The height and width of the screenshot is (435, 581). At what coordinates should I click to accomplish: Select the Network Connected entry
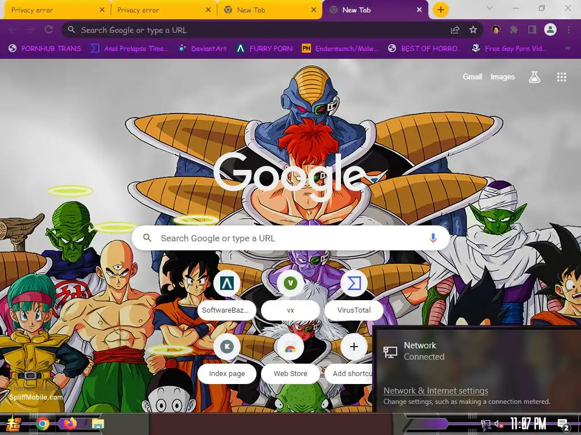click(477, 351)
